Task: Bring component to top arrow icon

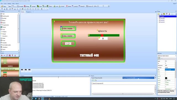Action: [2, 9]
